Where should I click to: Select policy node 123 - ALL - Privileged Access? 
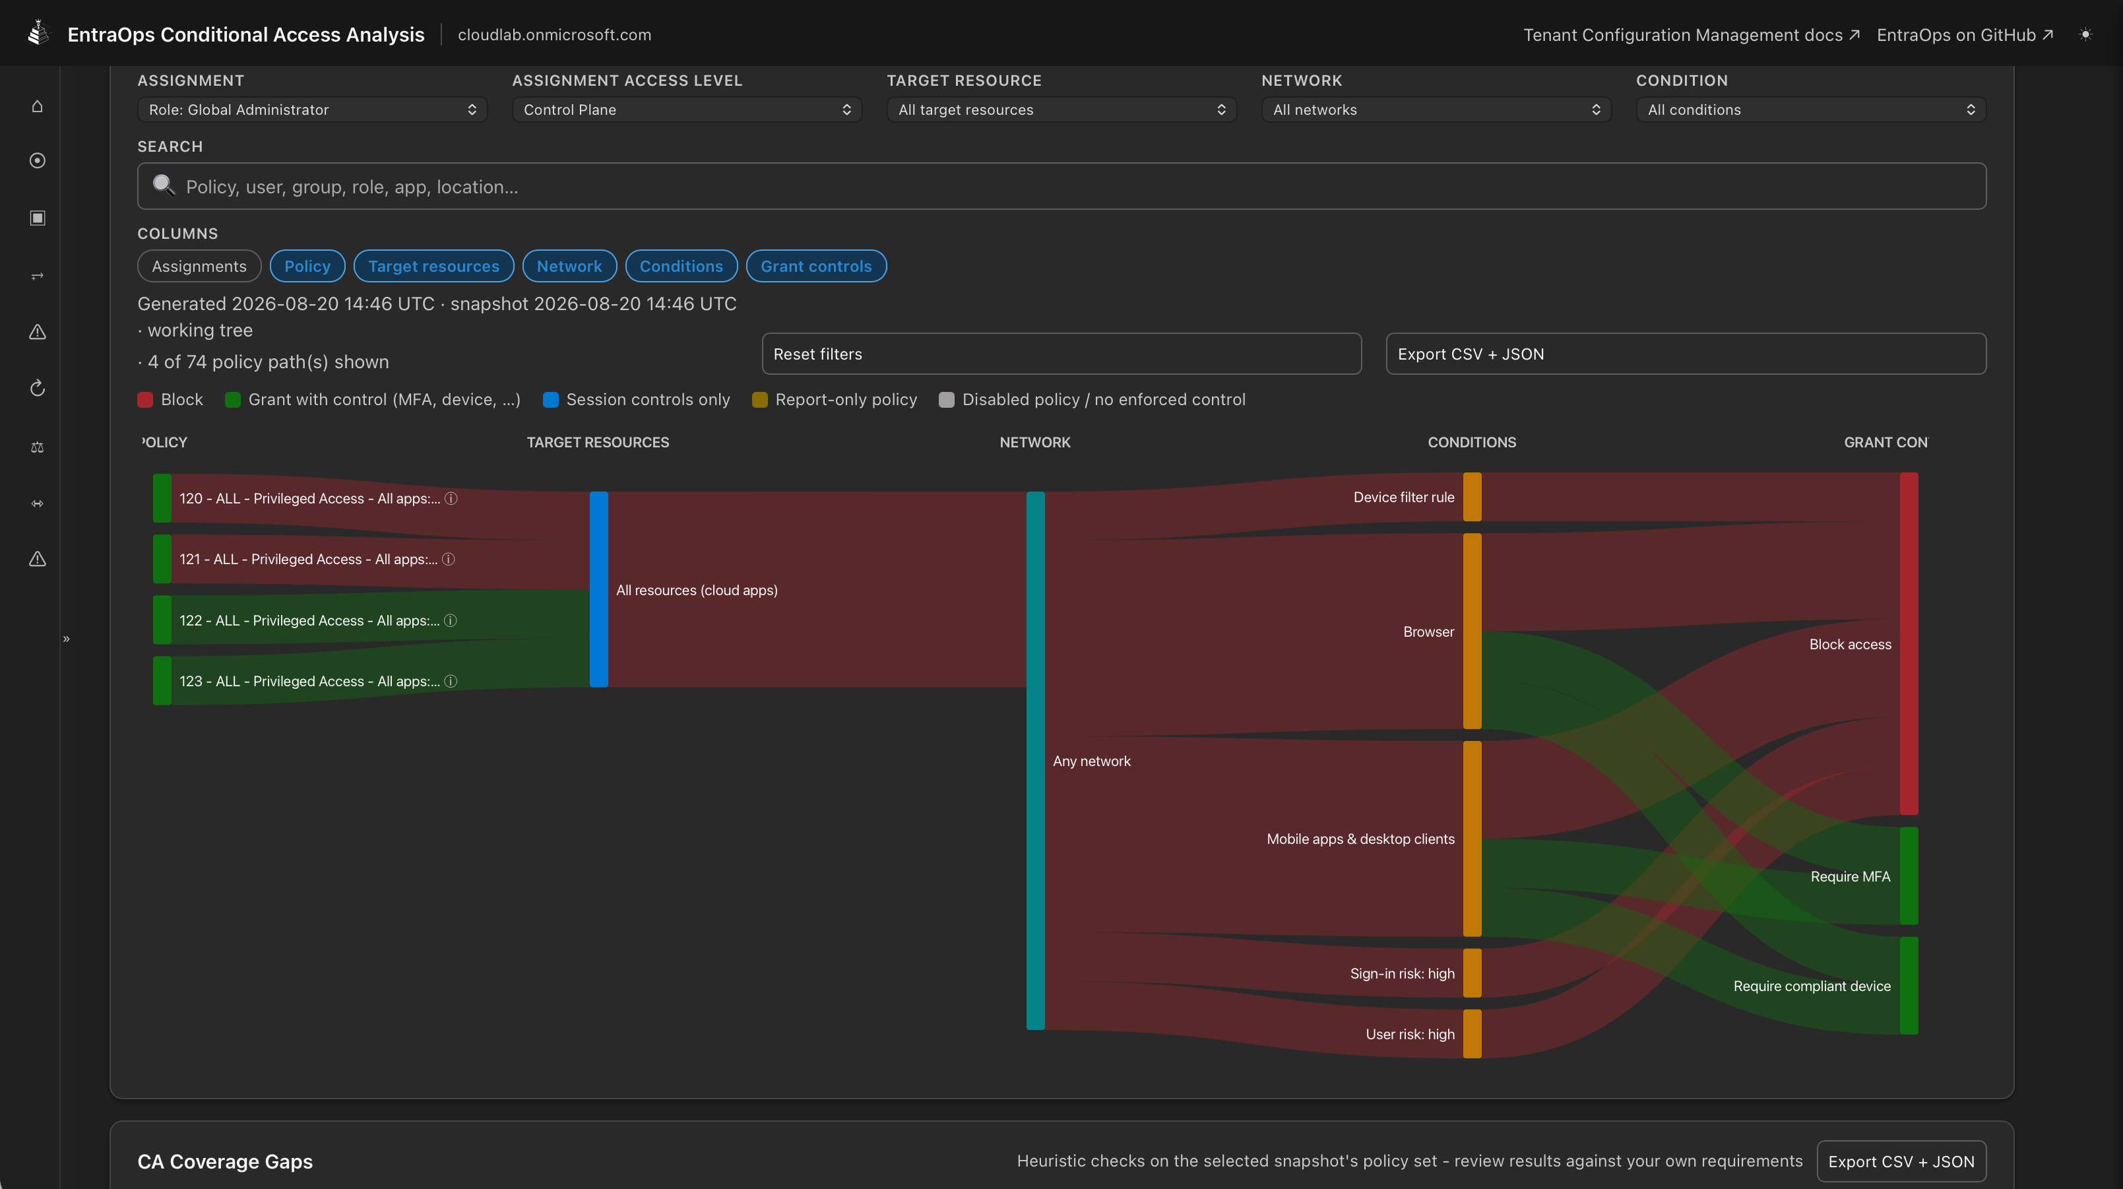pos(162,681)
